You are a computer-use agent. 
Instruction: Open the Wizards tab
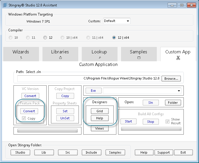pos(21,54)
